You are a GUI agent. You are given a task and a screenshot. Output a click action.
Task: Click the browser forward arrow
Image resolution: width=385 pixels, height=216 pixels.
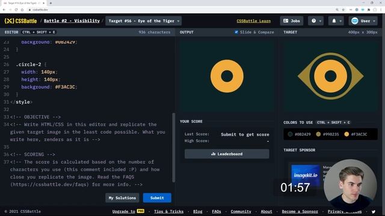pyautogui.click(x=10, y=10)
